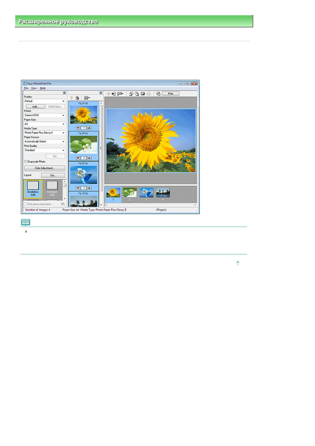
Task: Click the layout list scroll down arrow
Action: click(64, 199)
